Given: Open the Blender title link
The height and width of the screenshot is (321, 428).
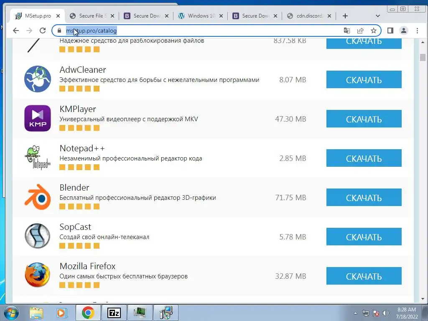Looking at the screenshot, I should point(74,188).
